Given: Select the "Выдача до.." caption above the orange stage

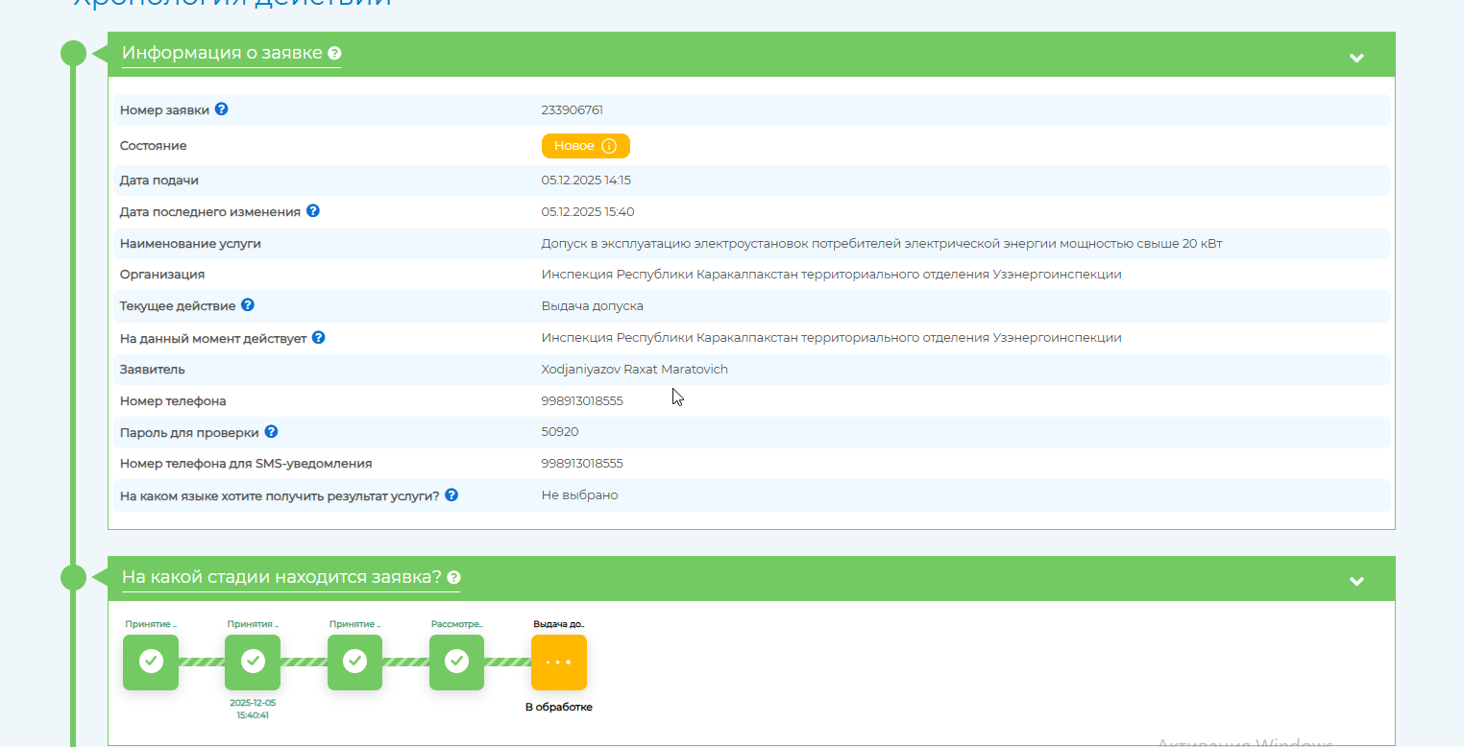Looking at the screenshot, I should [x=559, y=624].
